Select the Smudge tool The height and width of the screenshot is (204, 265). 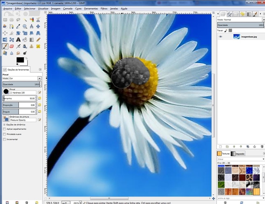tap(18, 53)
